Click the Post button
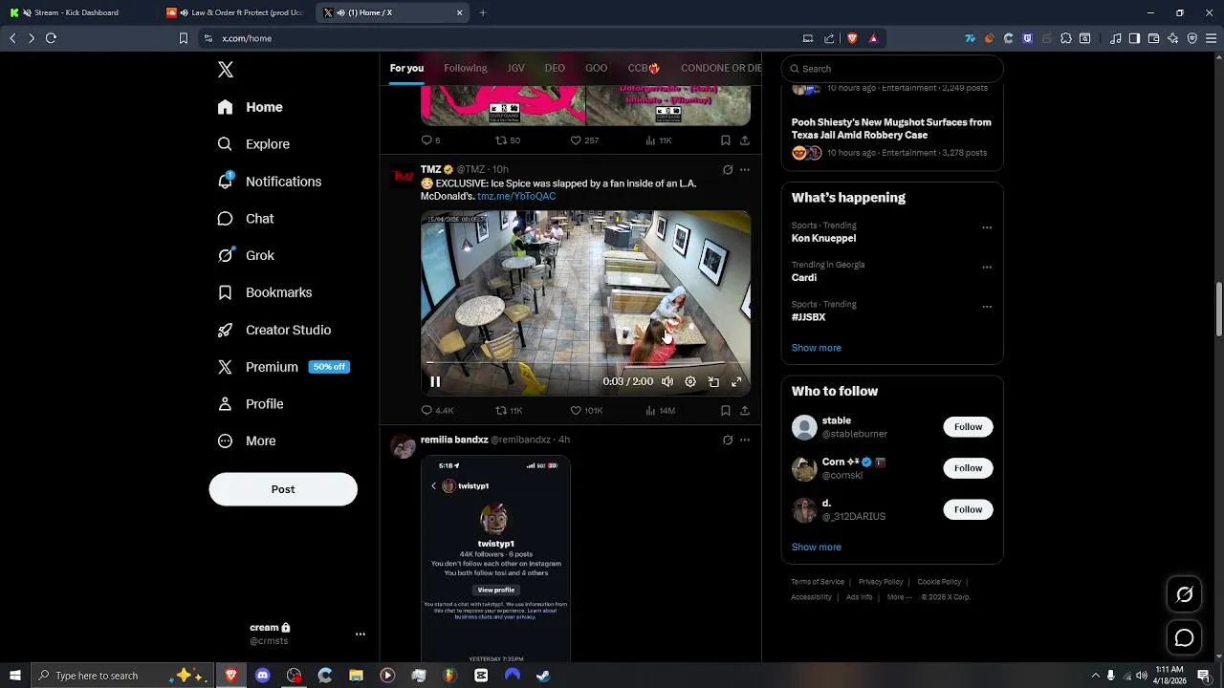Screen dimensions: 1224x688 tap(283, 489)
